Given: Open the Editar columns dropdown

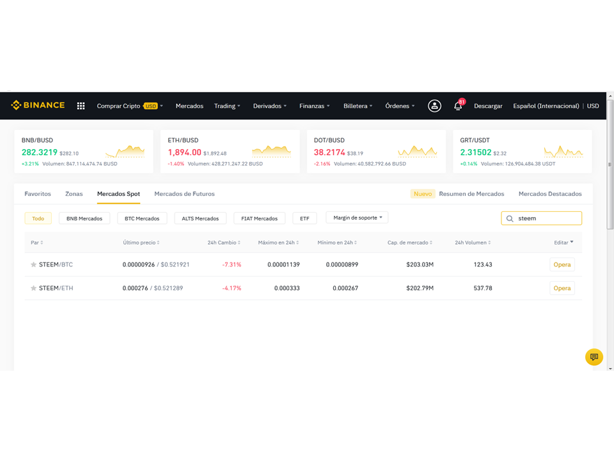Looking at the screenshot, I should (x=563, y=243).
